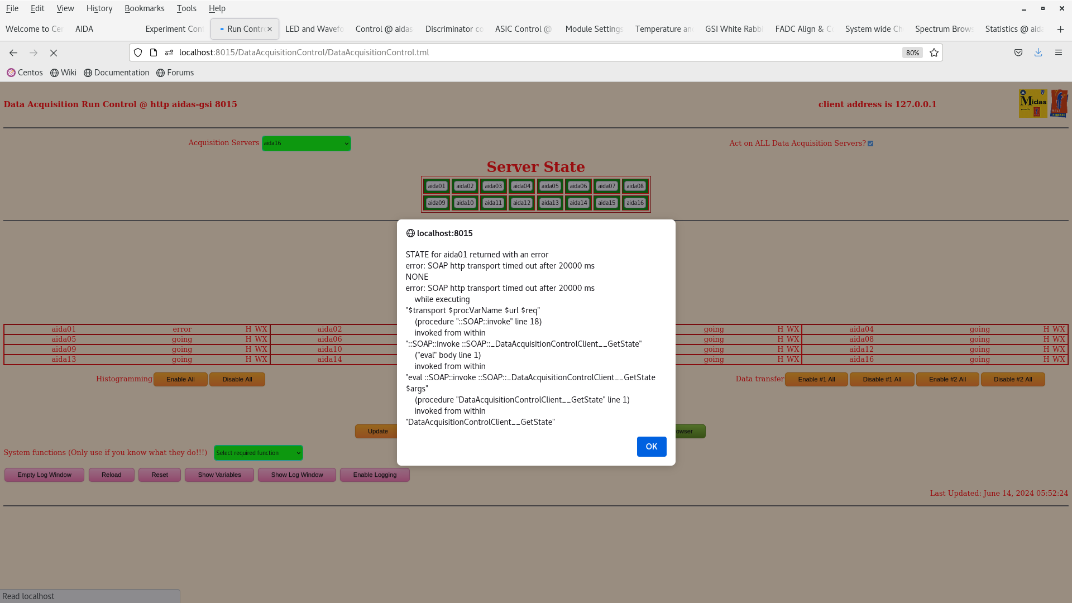
Task: Click the Midas logo icon
Action: 1032,103
